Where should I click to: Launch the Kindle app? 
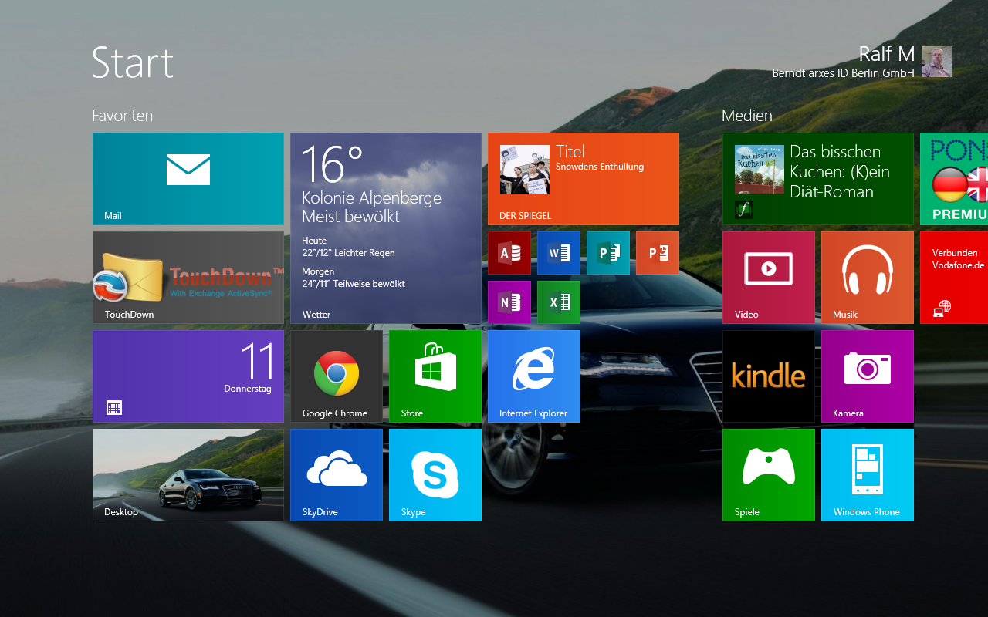769,376
